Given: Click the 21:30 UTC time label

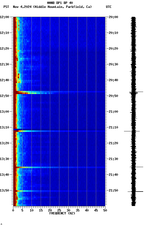Looking at the screenshot, I should click(113, 159).
